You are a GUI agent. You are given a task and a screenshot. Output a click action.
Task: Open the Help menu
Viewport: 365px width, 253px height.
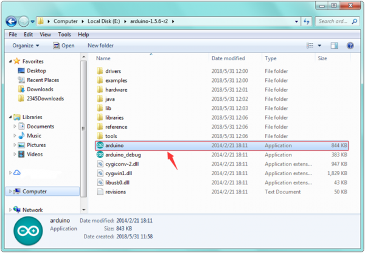point(83,35)
